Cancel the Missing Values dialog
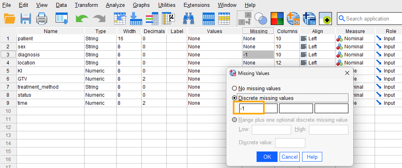The width and height of the screenshot is (402, 168). [290, 157]
